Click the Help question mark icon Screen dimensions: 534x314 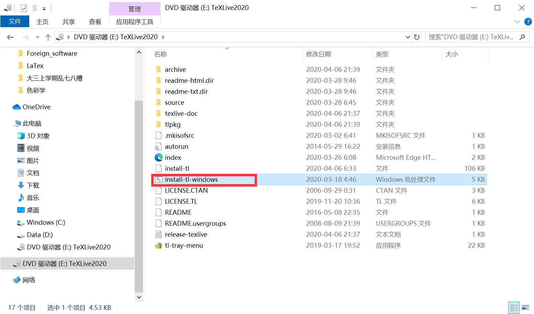point(528,21)
